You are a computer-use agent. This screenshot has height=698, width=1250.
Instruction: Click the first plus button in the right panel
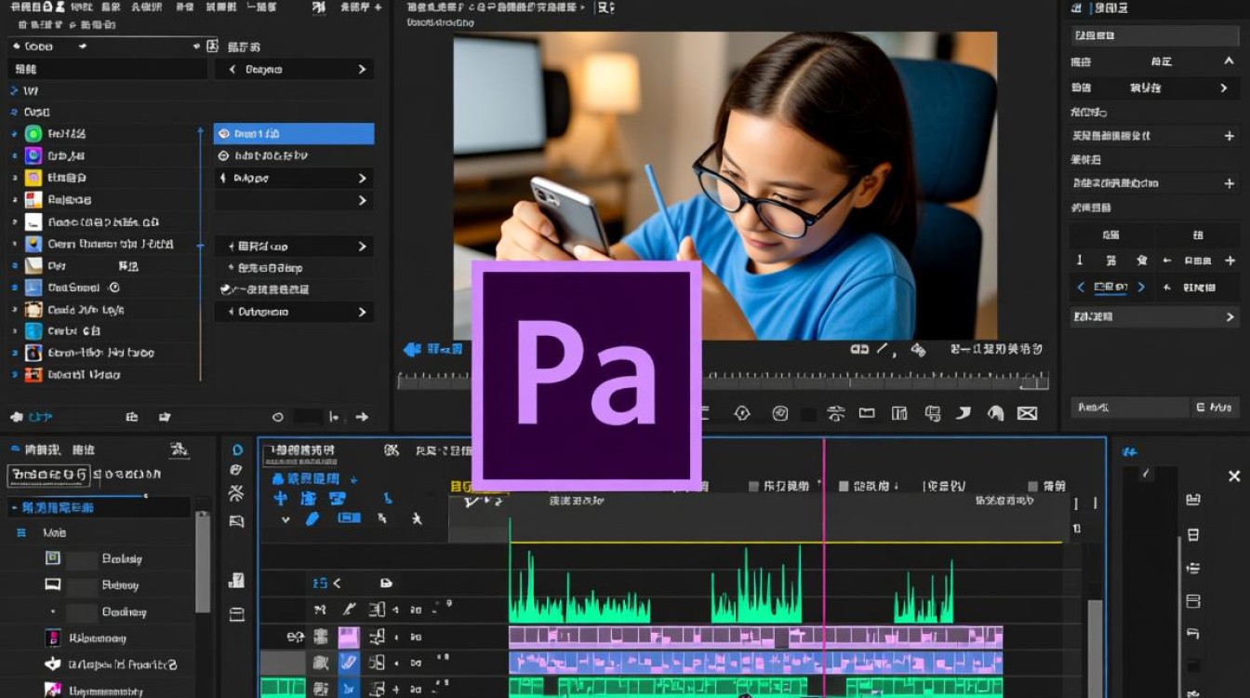click(1229, 136)
